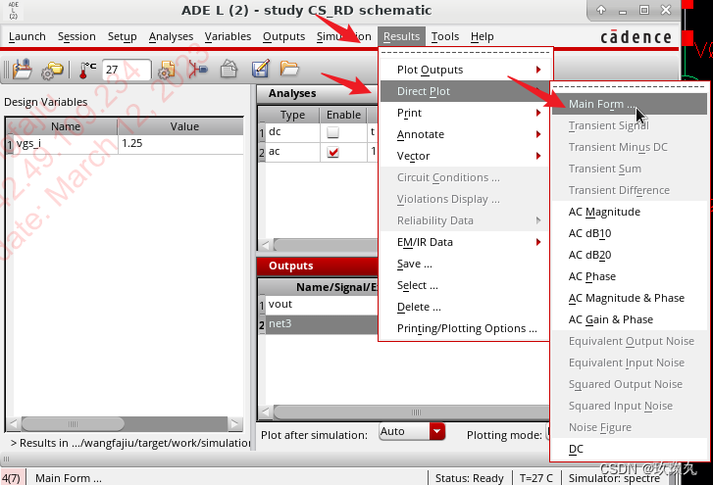Open the Outputs menu
This screenshot has height=485, width=713.
pos(283,36)
